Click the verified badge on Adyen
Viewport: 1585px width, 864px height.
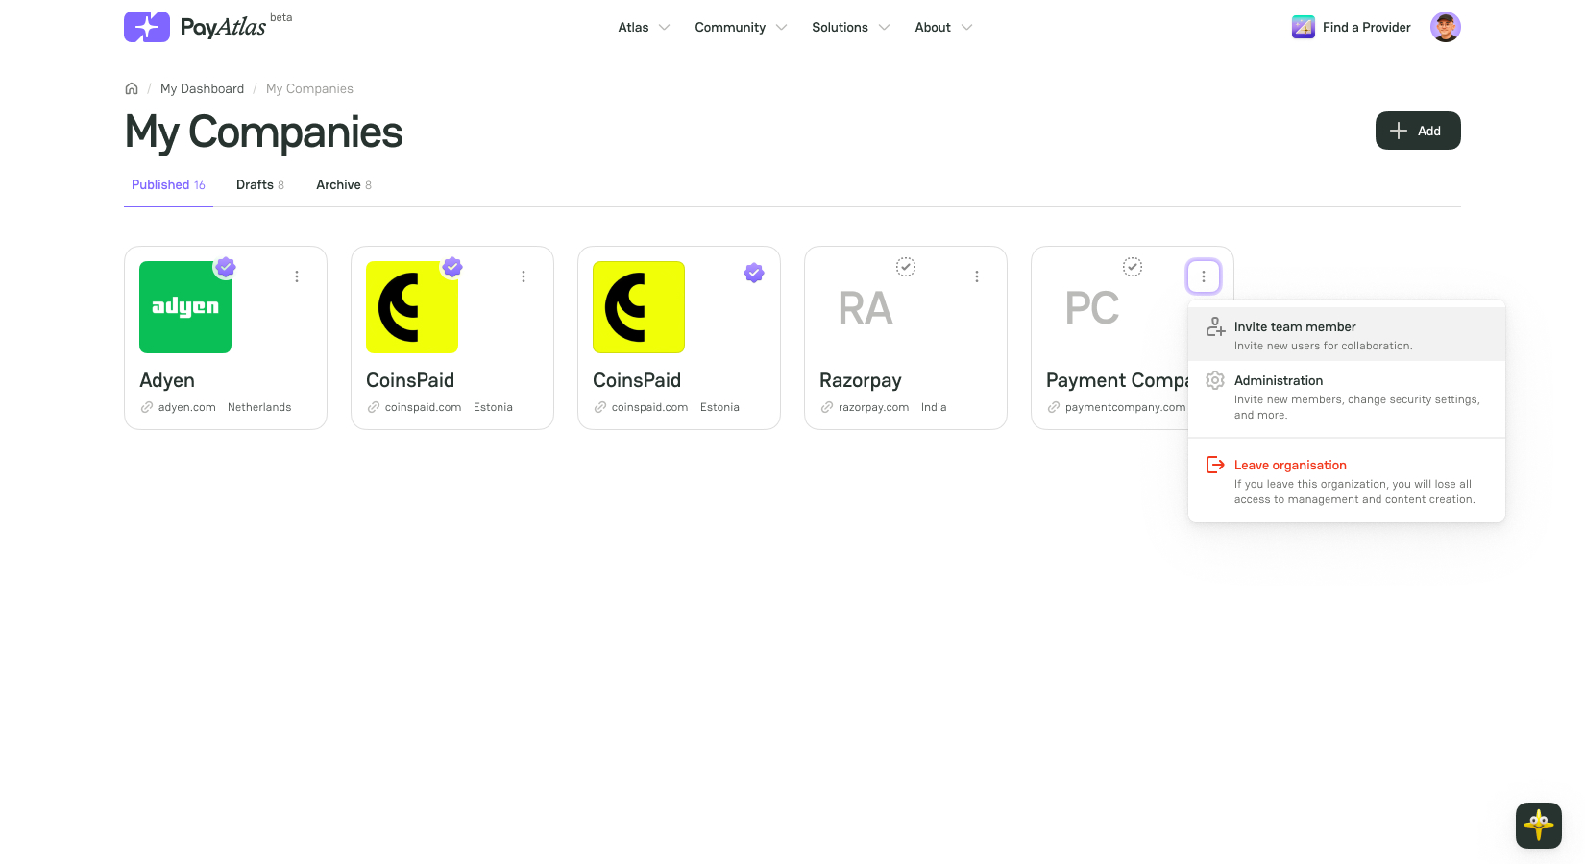click(226, 267)
